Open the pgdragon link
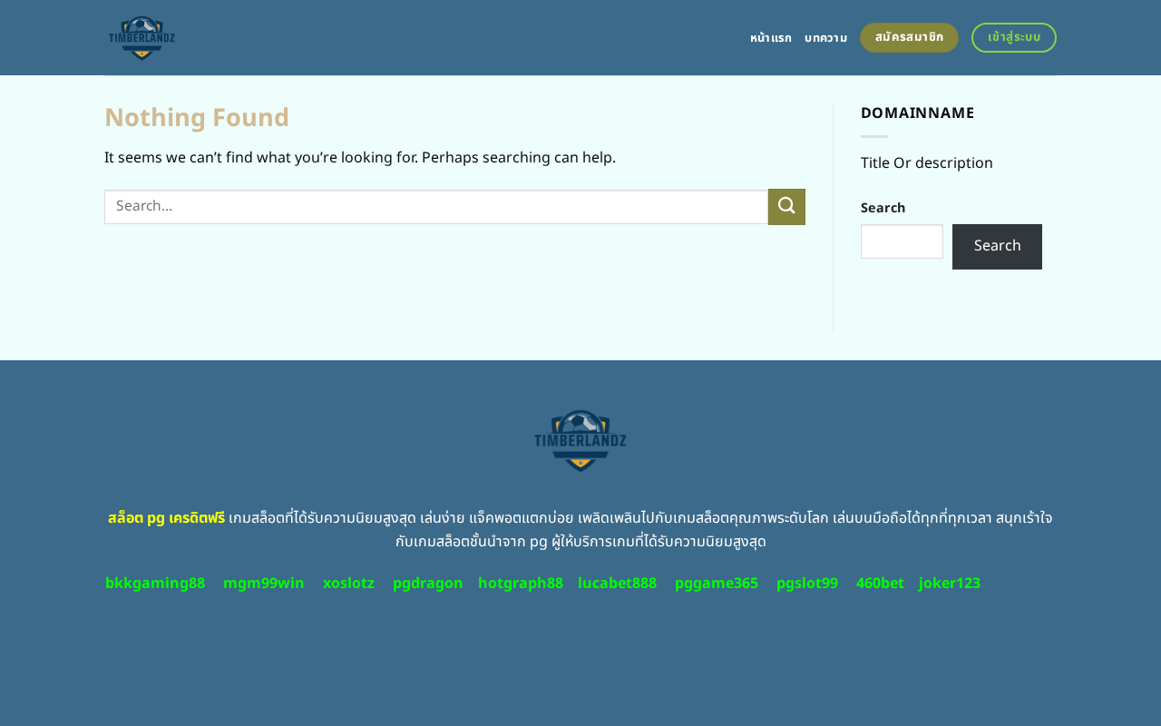Image resolution: width=1161 pixels, height=726 pixels. [x=427, y=584]
